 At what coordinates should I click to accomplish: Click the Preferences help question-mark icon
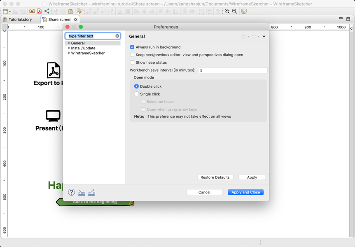pyautogui.click(x=71, y=192)
